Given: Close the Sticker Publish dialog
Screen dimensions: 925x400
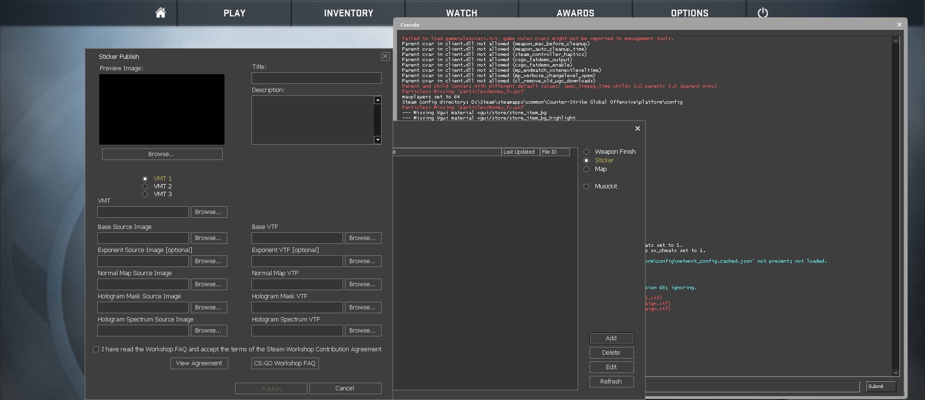Looking at the screenshot, I should click(385, 56).
